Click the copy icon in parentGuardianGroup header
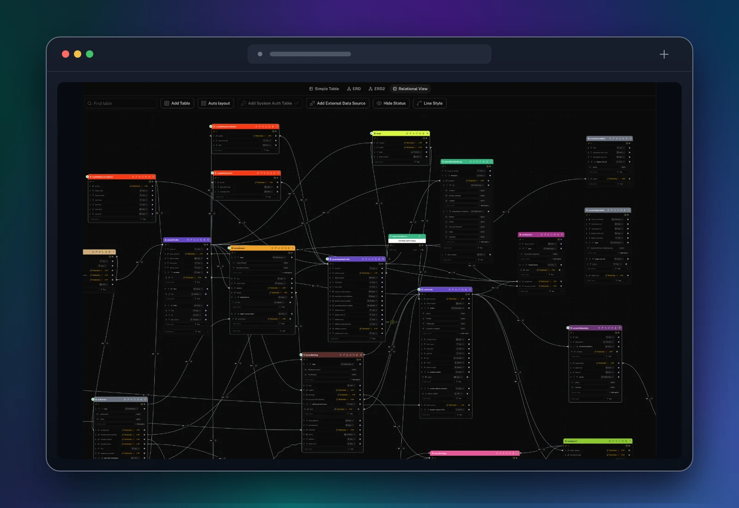Image resolution: width=739 pixels, height=508 pixels. click(x=484, y=162)
